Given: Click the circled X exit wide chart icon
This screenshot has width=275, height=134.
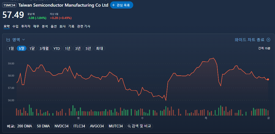Looking at the screenshot, I should coord(268,40).
